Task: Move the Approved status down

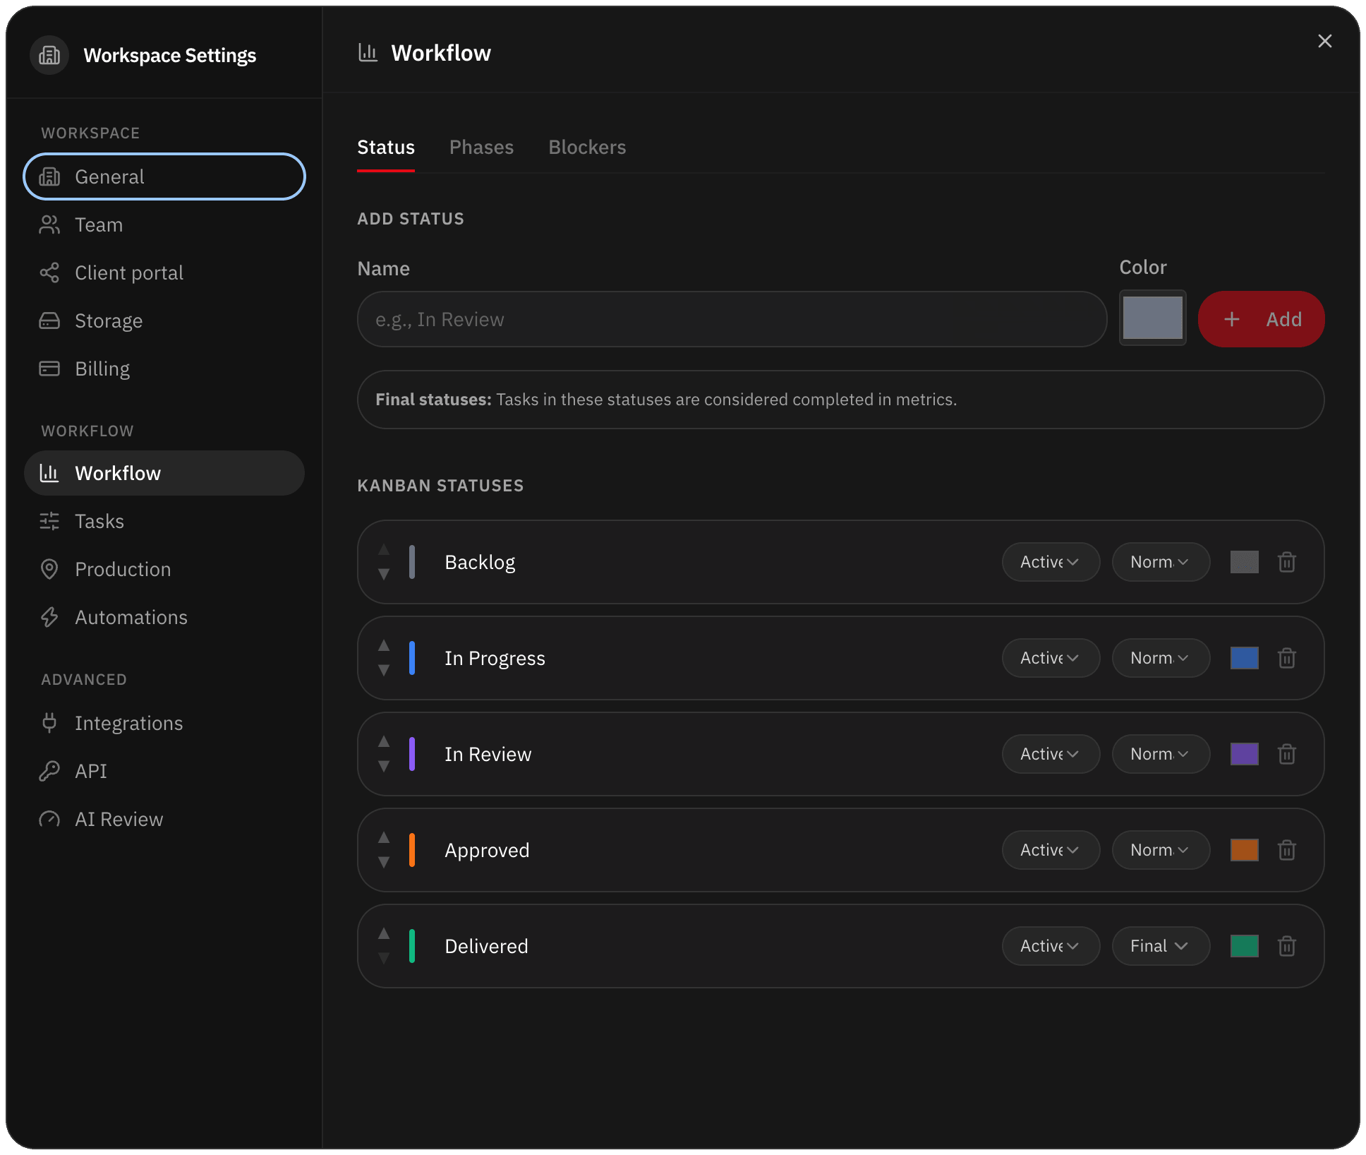Action: coord(384,862)
